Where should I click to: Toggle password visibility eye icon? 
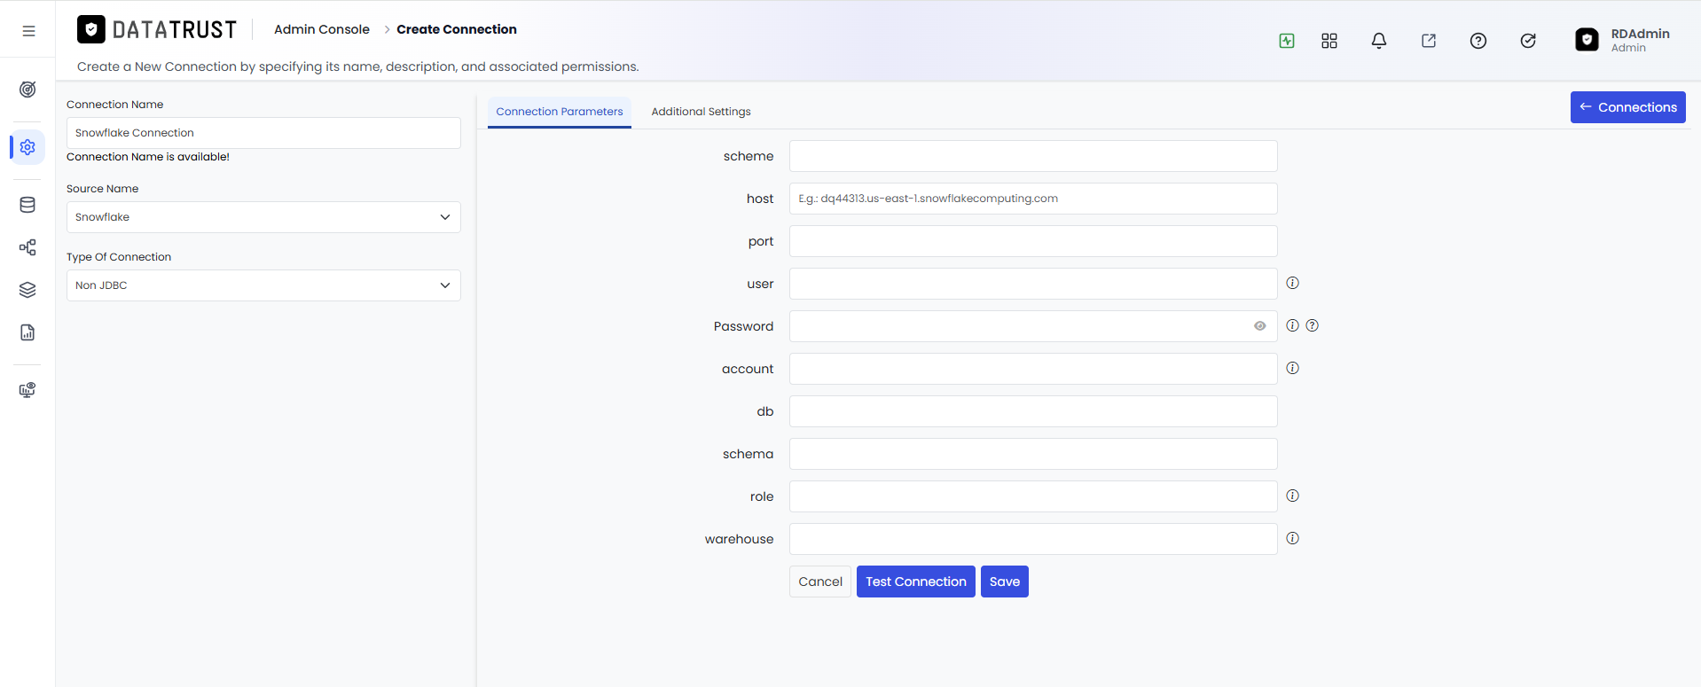coord(1260,326)
